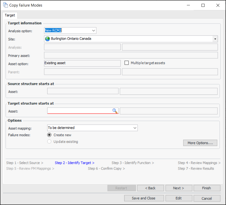226x205 pixels.
Task: Click the magnifier search icon in Asset field
Action: (115, 111)
